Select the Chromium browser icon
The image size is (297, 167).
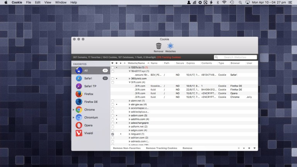tap(79, 118)
